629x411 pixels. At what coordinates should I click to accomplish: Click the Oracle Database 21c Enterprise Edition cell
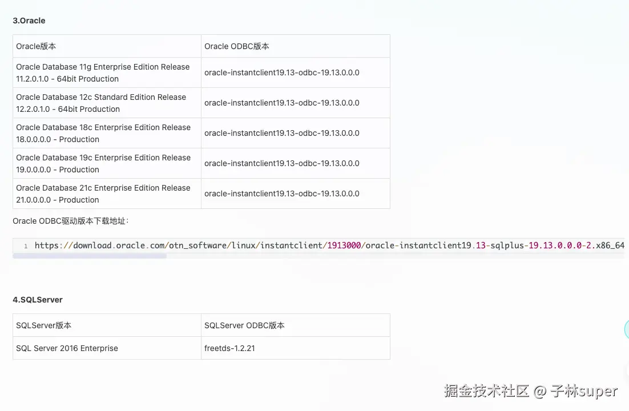click(107, 194)
